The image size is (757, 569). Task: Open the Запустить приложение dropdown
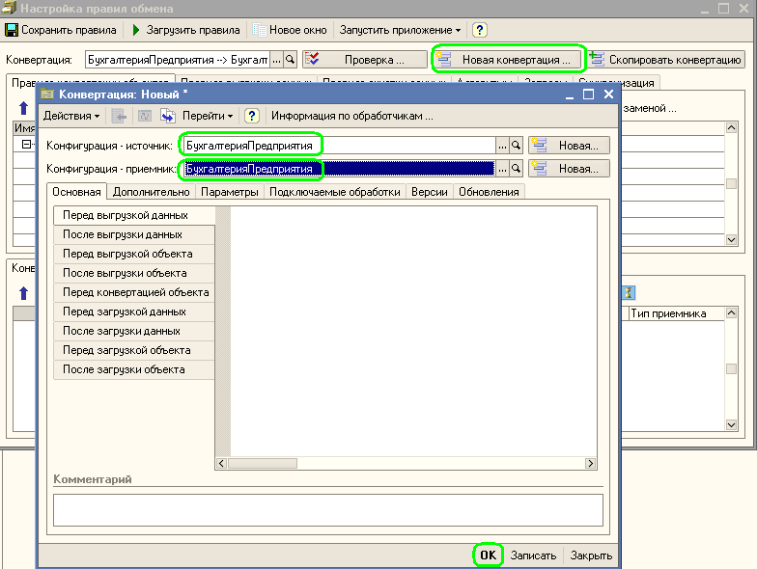coord(400,30)
